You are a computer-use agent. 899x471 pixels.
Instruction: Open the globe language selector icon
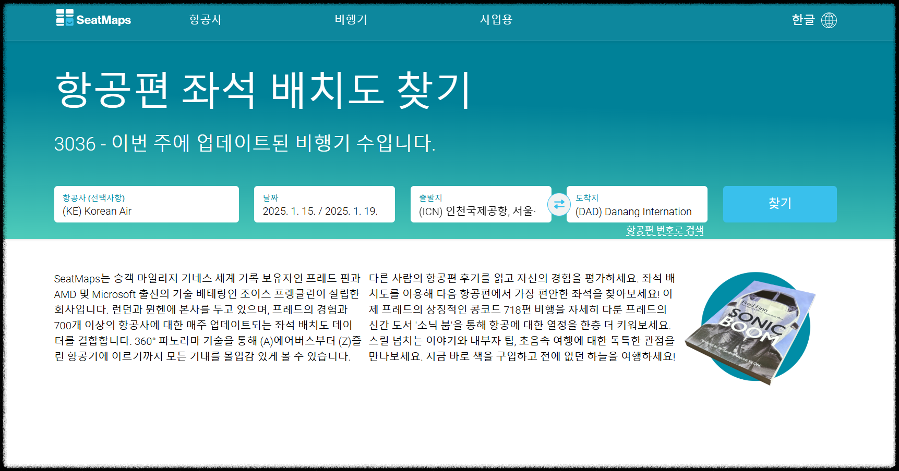(829, 20)
